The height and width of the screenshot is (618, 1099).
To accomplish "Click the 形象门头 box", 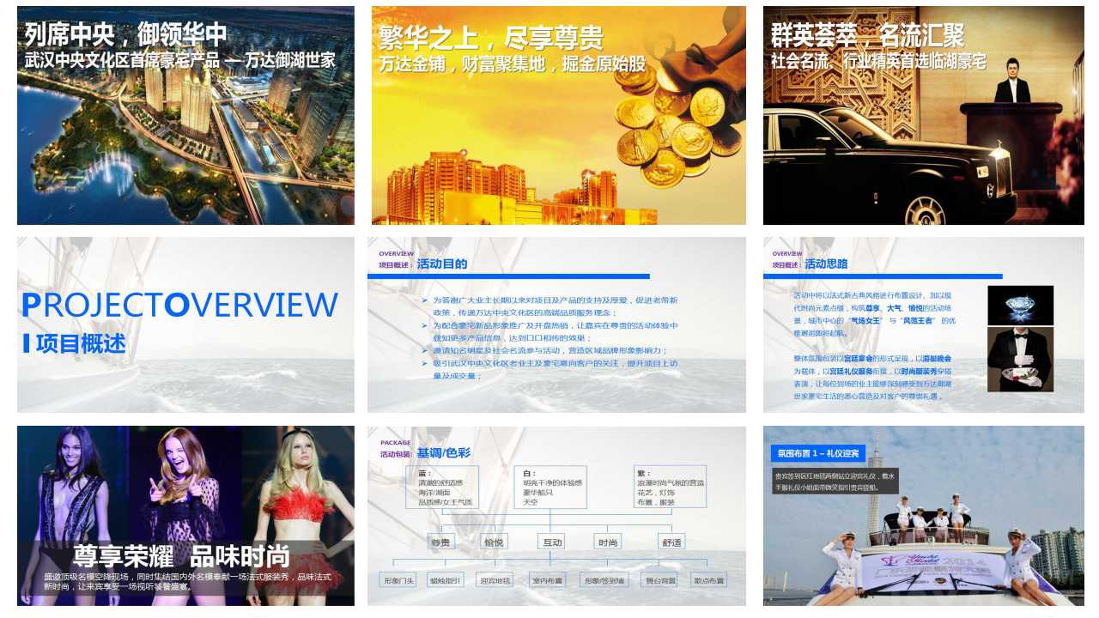I will tap(398, 580).
